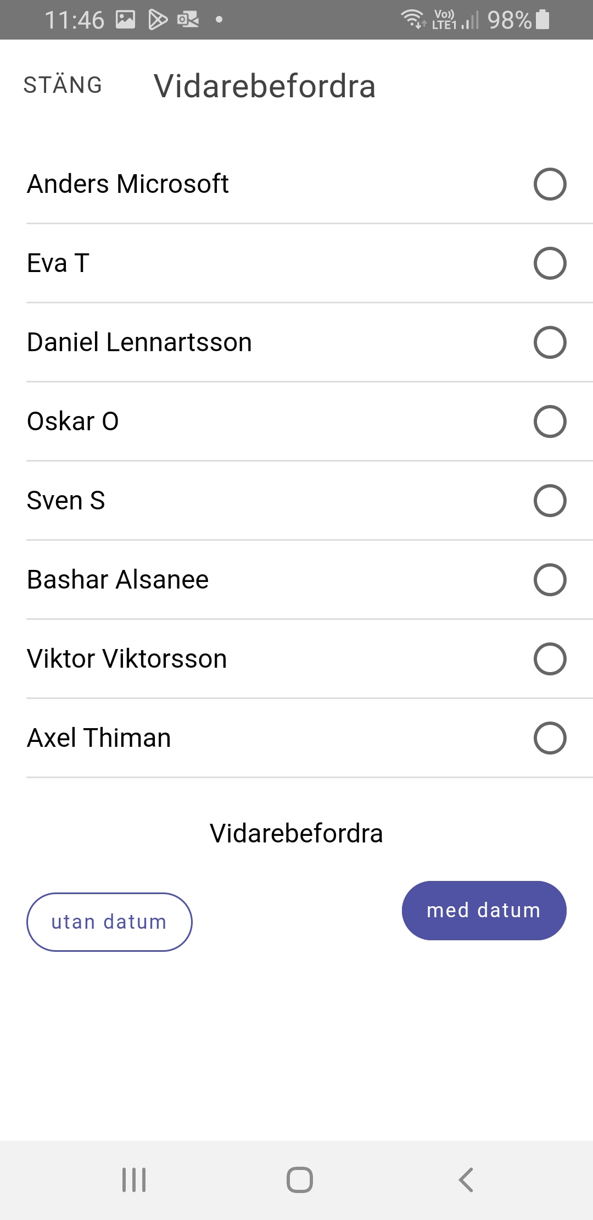Tap the Play Store notification icon
The image size is (593, 1220).
click(x=158, y=20)
